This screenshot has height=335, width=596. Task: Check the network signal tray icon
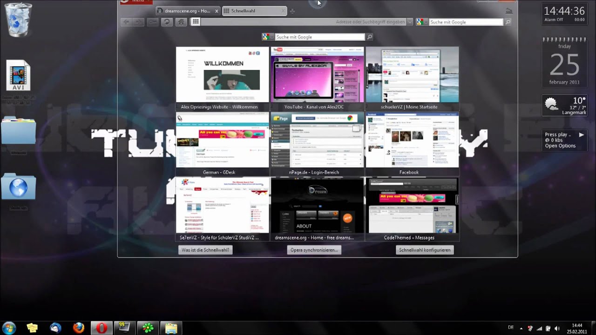coord(539,328)
